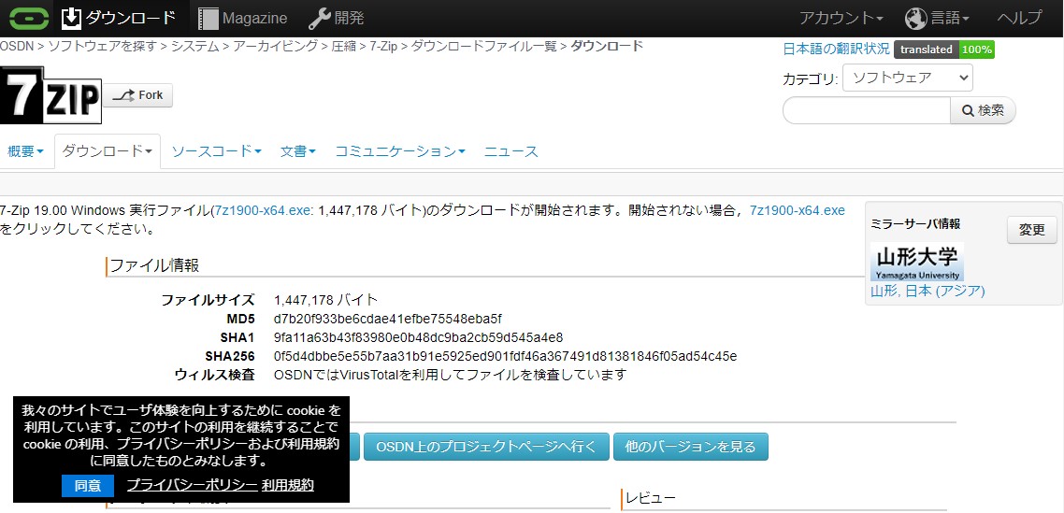1064x513 pixels.
Task: Accept cookies with 同意 button
Action: (x=88, y=485)
